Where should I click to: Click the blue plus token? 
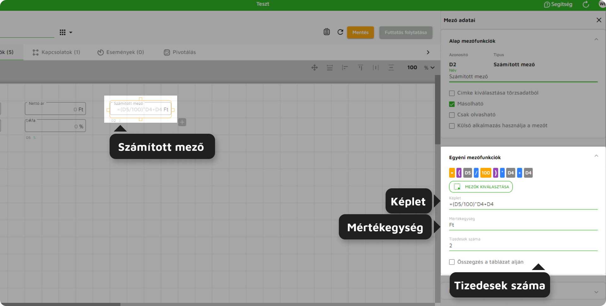519,173
